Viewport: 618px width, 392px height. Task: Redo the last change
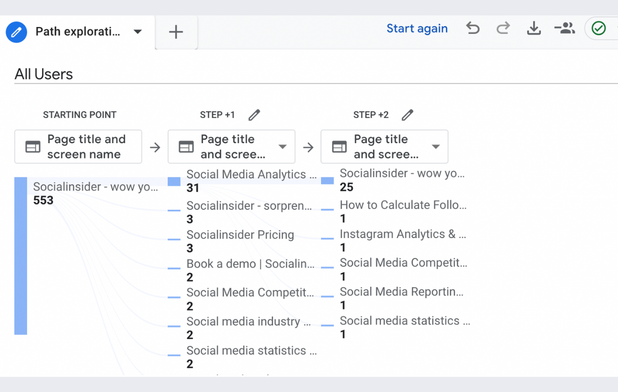pyautogui.click(x=503, y=28)
